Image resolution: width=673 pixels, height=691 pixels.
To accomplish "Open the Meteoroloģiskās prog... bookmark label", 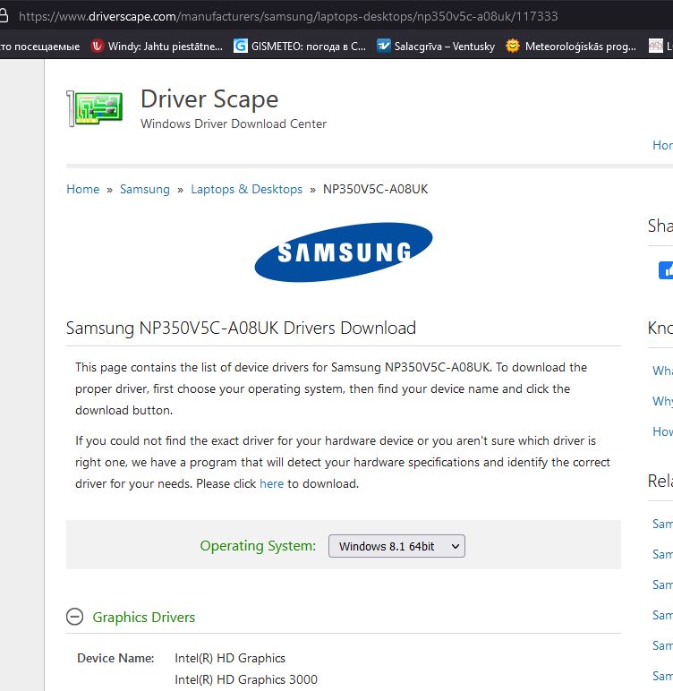I will pos(581,46).
